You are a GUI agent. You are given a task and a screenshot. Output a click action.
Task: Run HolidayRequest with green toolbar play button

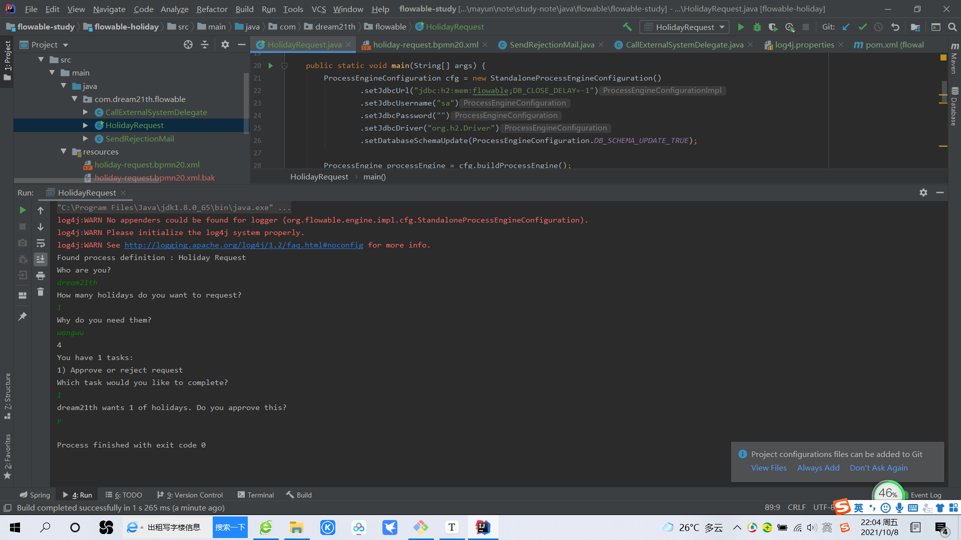click(741, 27)
